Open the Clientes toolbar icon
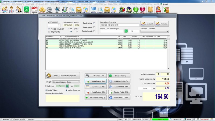The width and height of the screenshot is (215, 121). pos(5,10)
